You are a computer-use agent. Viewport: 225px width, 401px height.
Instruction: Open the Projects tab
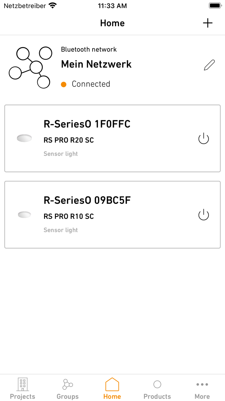(x=22, y=388)
